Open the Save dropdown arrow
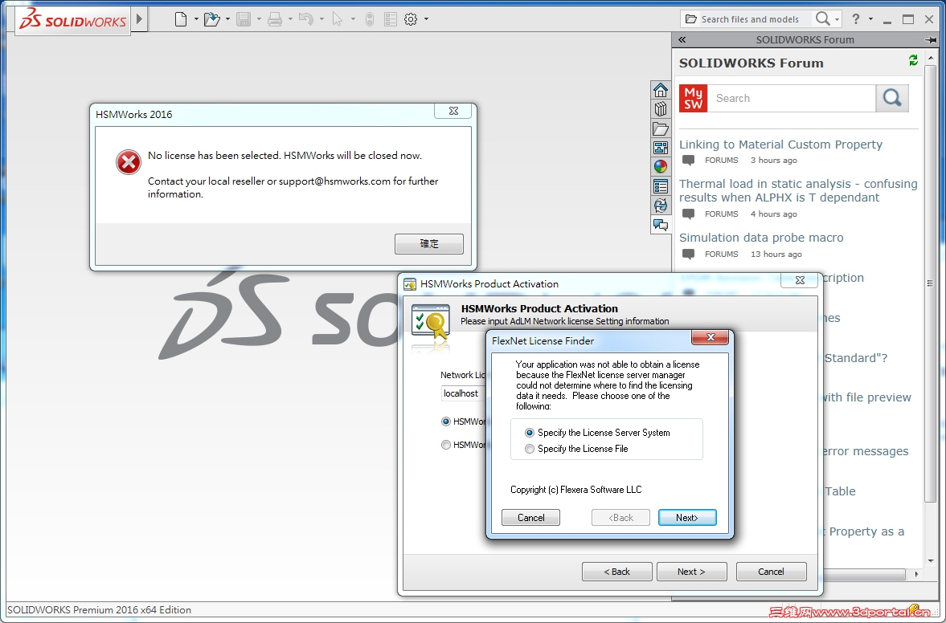Image resolution: width=946 pixels, height=623 pixels. pyautogui.click(x=259, y=19)
